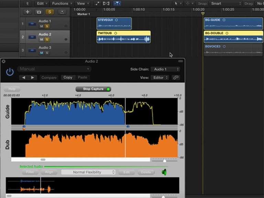Open the View Editor dropdown
Viewport: 264px width, 198px height.
point(159,77)
